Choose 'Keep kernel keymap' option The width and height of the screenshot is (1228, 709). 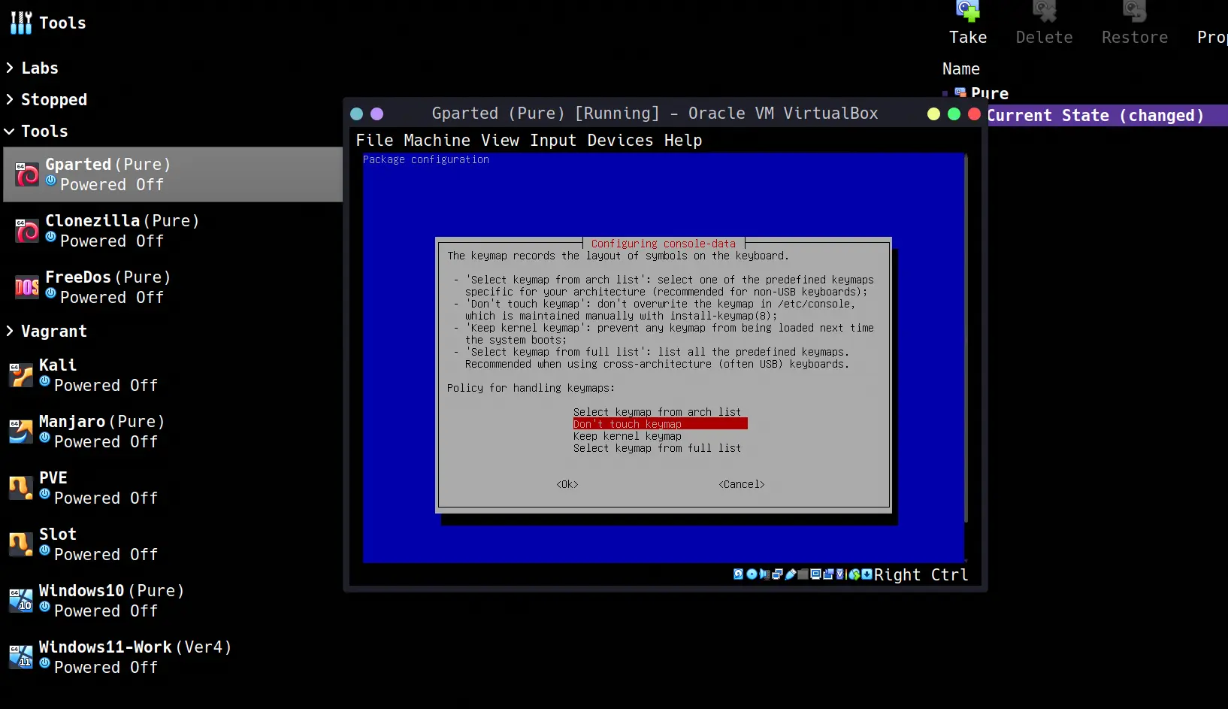point(627,436)
